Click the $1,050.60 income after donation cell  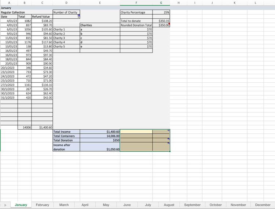pos(100,147)
